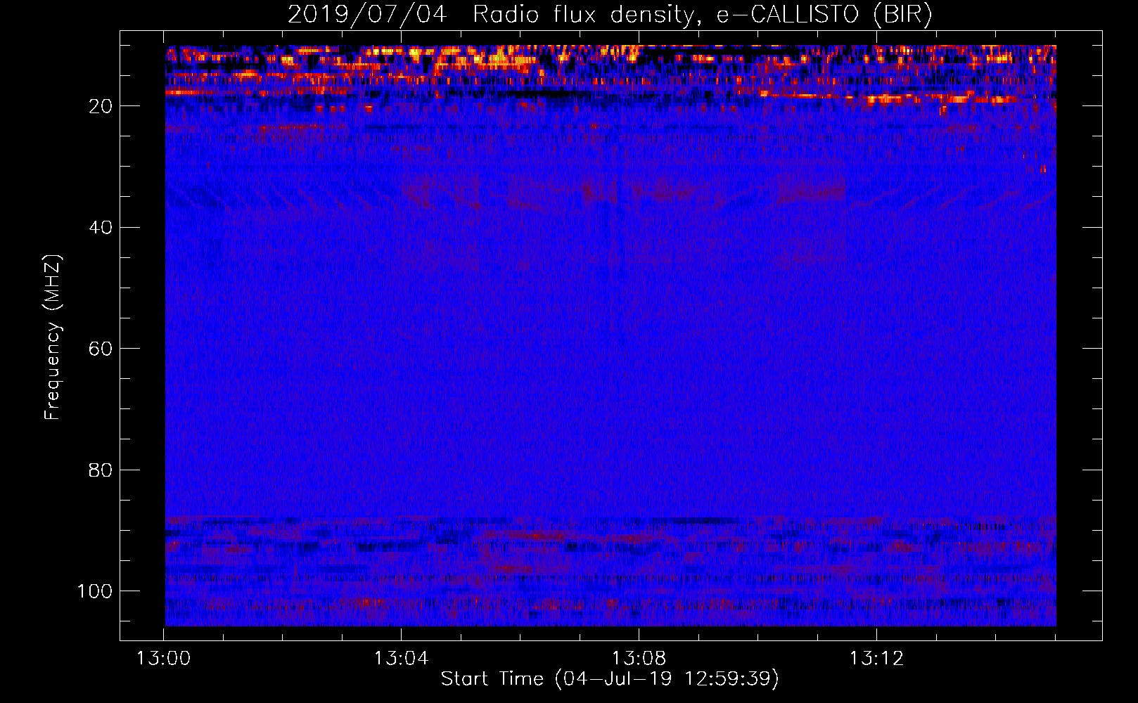Click the 40 MHz frequency tick label
The height and width of the screenshot is (703, 1138).
101,228
